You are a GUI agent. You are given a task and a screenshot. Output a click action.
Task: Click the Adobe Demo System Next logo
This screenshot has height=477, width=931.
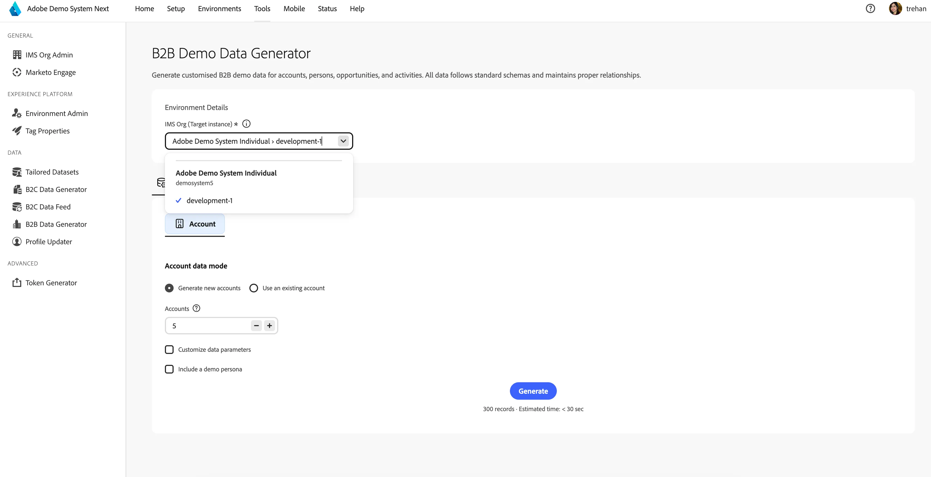(15, 9)
